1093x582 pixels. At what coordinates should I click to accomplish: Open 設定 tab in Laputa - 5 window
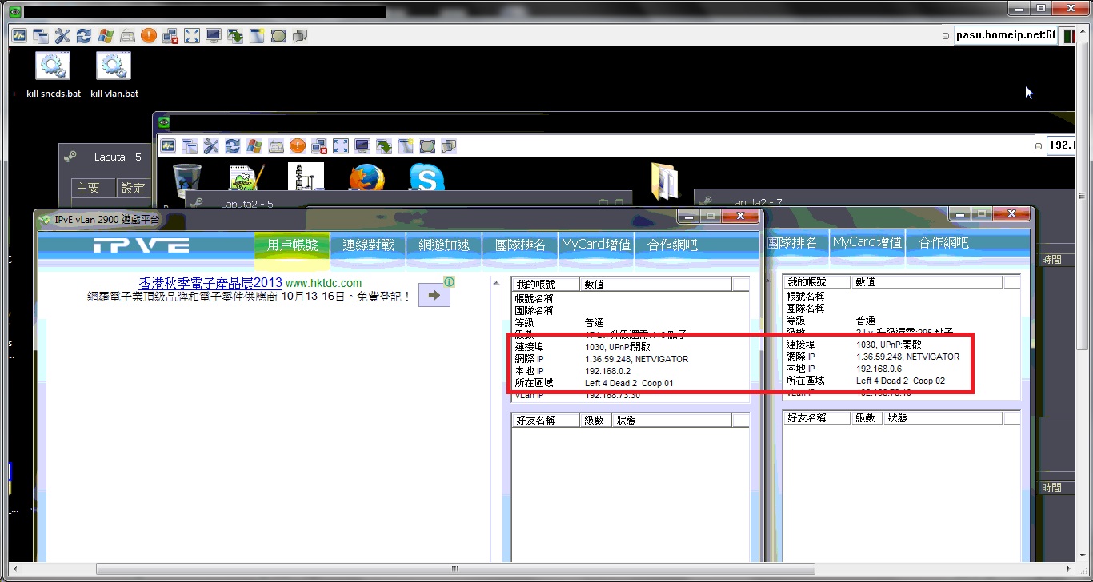pos(133,188)
